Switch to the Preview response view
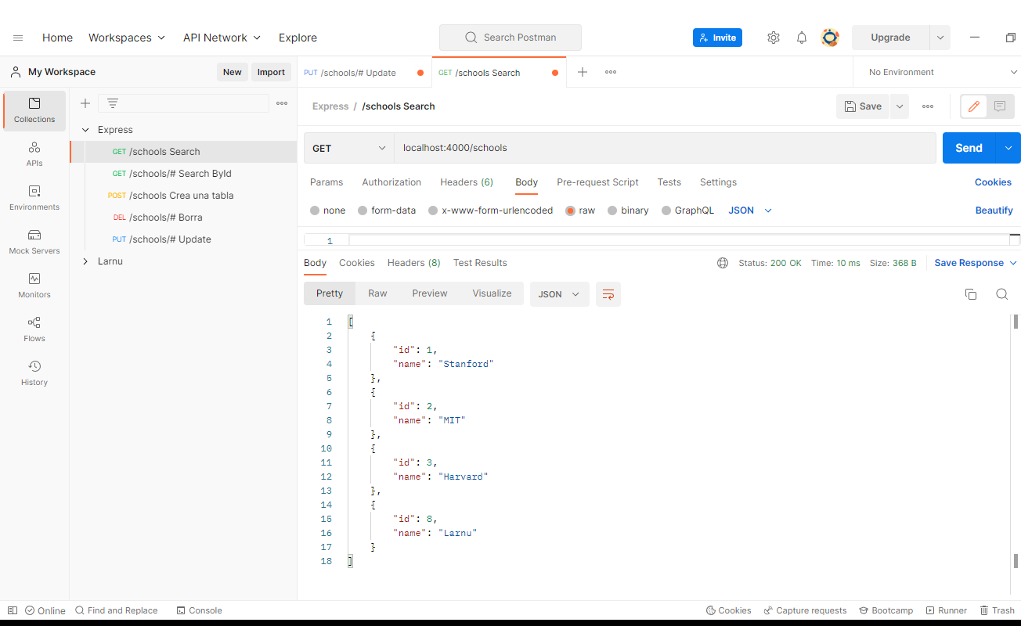 tap(429, 293)
